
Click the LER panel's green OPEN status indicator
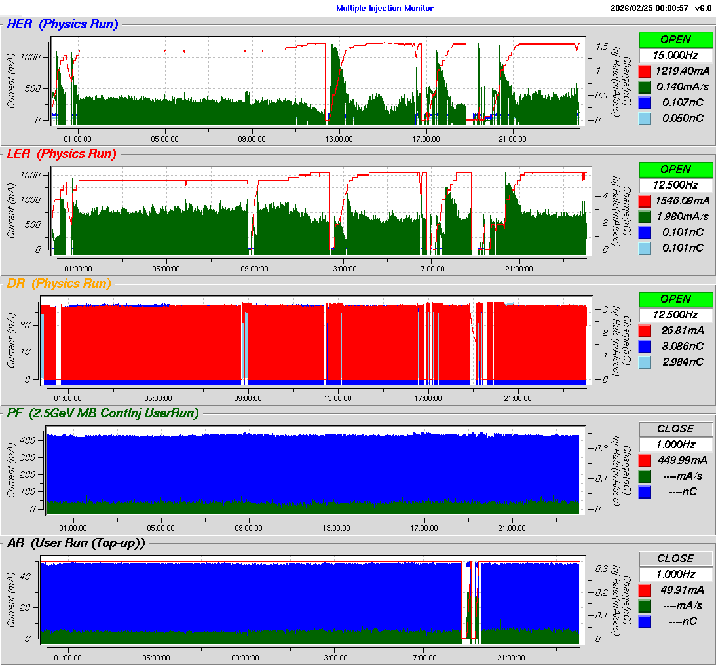[x=675, y=170]
